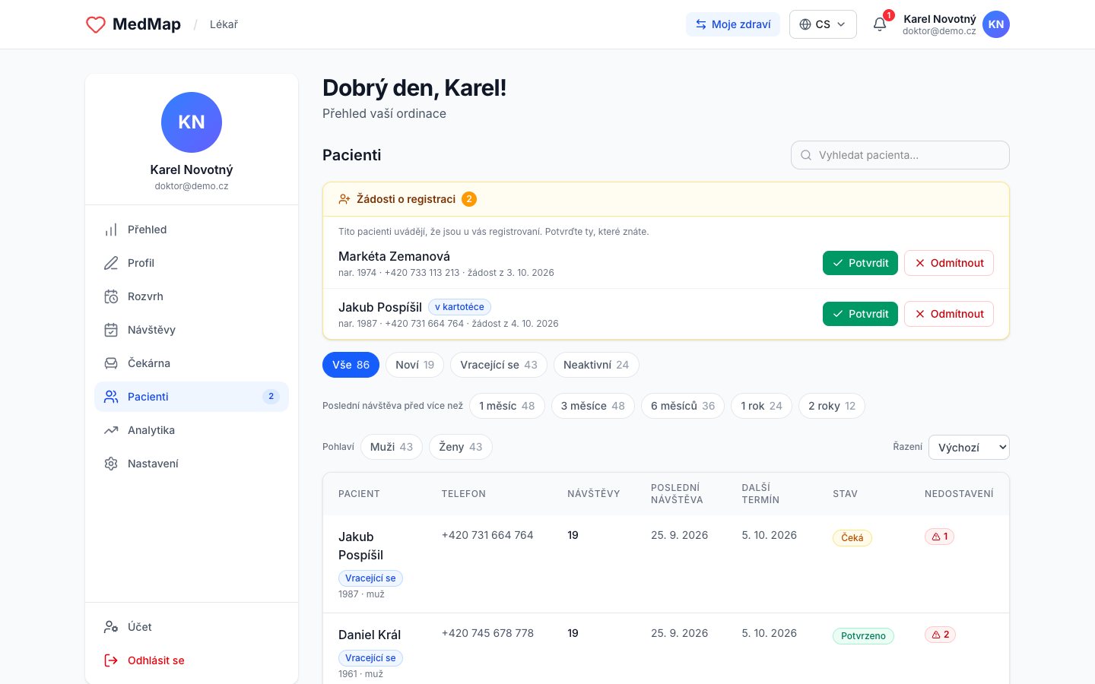Reject Markéta Zemanová's registration request
This screenshot has height=684, width=1095.
[949, 263]
